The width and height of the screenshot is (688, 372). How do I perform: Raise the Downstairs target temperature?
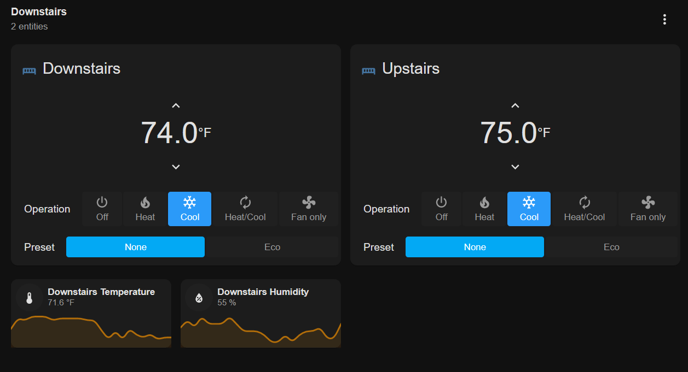pyautogui.click(x=176, y=105)
